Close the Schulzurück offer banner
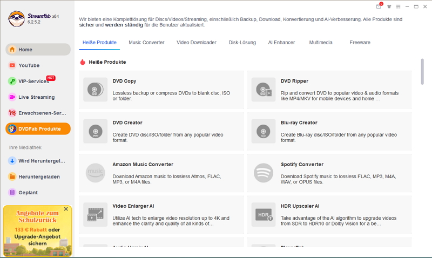Image resolution: width=432 pixels, height=258 pixels. click(x=66, y=209)
